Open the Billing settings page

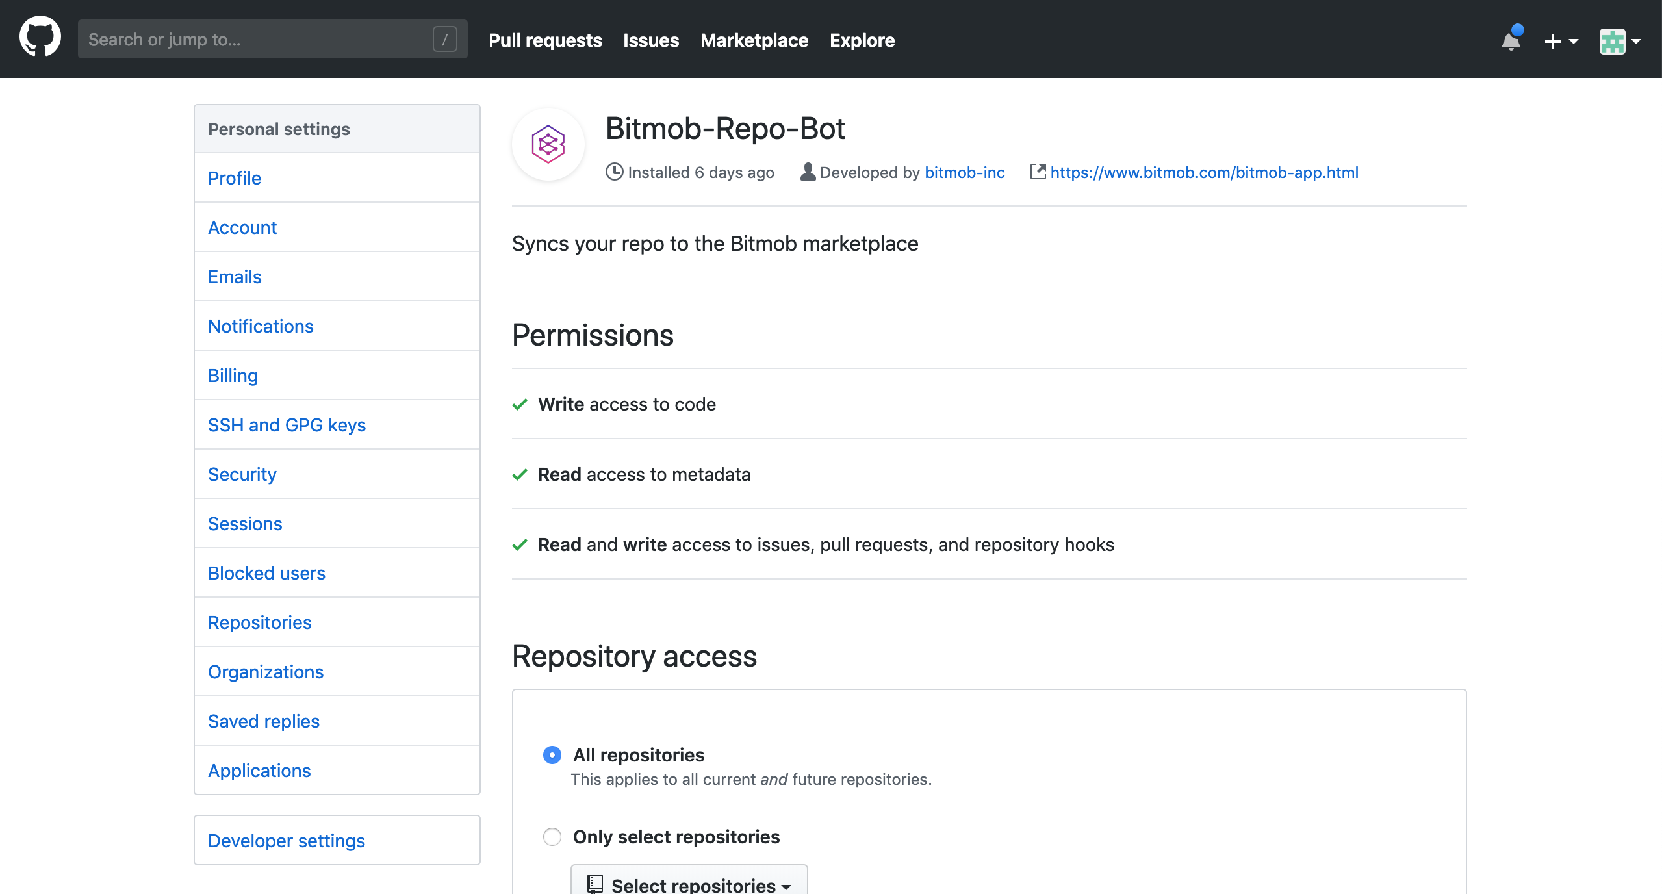[x=337, y=376]
